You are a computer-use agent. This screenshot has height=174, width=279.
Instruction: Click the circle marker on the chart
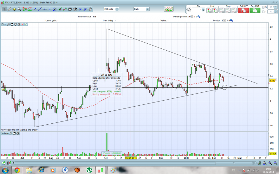click(x=224, y=87)
